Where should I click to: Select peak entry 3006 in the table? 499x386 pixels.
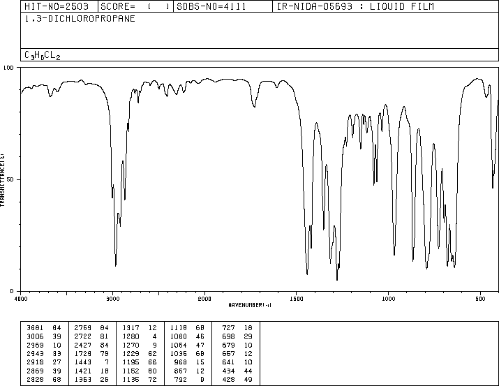(x=44, y=336)
